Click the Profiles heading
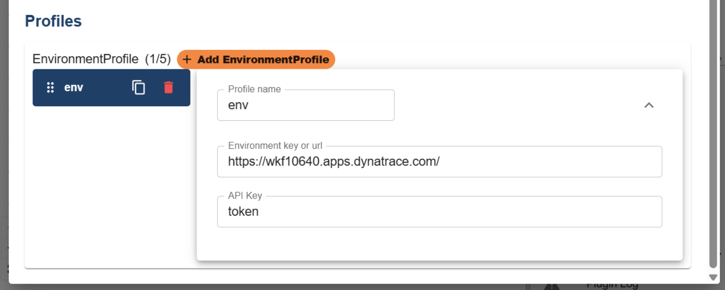Screen dimensions: 725x290 [x=52, y=21]
